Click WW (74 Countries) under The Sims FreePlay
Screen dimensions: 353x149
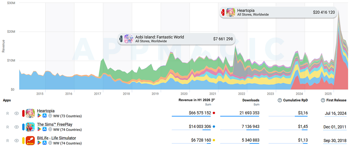68,129
